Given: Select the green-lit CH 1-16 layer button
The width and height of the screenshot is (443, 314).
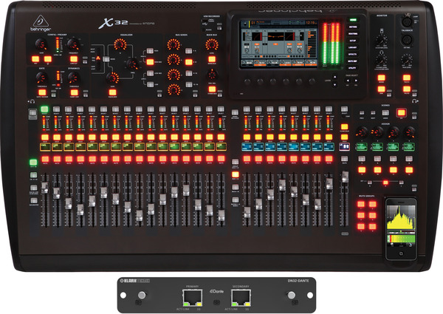Looking at the screenshot, I should (x=33, y=163).
